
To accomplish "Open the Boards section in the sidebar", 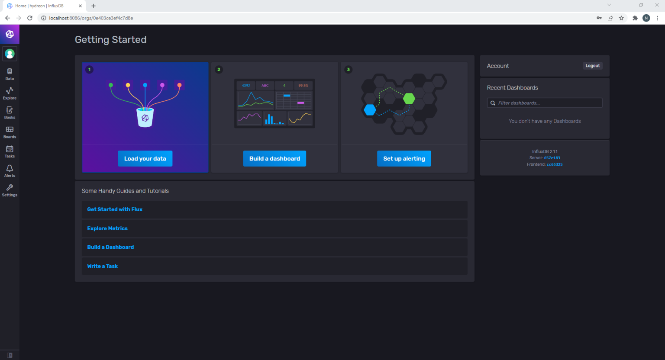I will click(10, 132).
